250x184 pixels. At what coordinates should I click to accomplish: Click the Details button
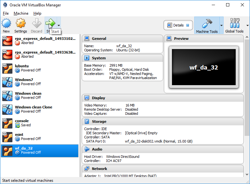[178, 25]
